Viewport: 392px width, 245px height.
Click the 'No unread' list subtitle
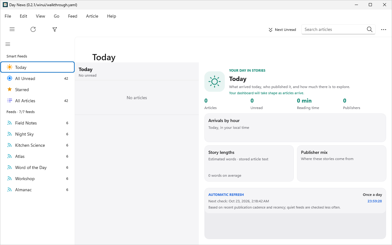(88, 75)
